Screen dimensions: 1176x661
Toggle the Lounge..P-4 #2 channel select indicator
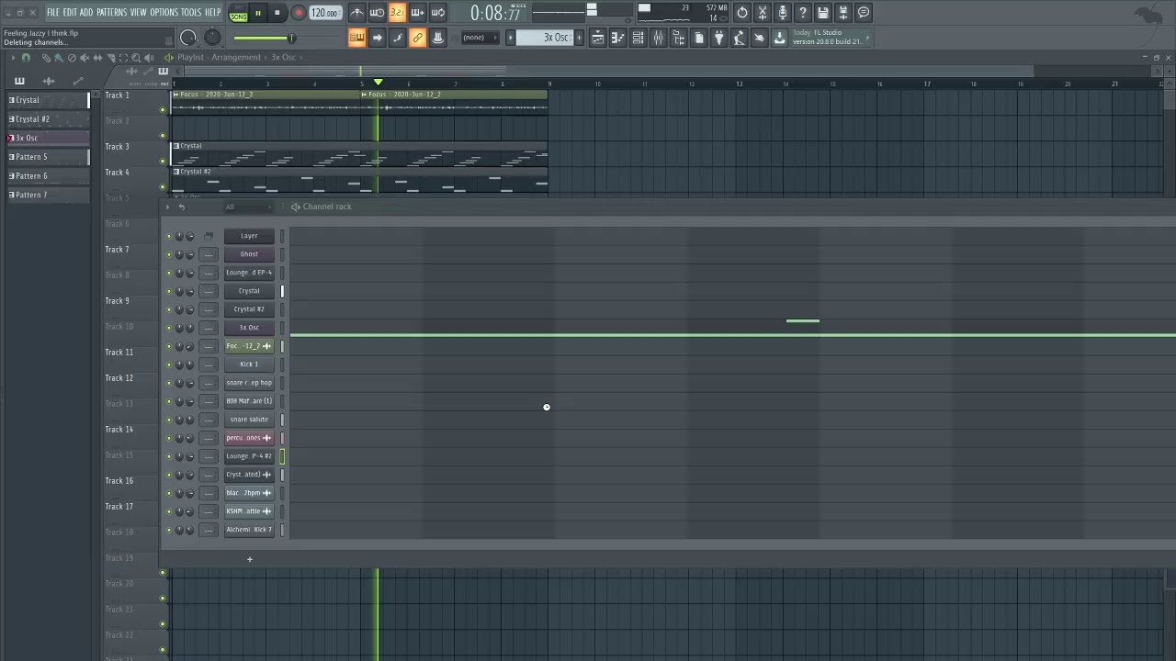point(282,456)
